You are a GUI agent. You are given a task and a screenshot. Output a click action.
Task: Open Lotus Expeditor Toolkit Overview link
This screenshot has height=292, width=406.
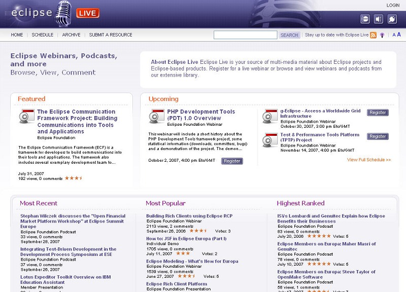65,280
